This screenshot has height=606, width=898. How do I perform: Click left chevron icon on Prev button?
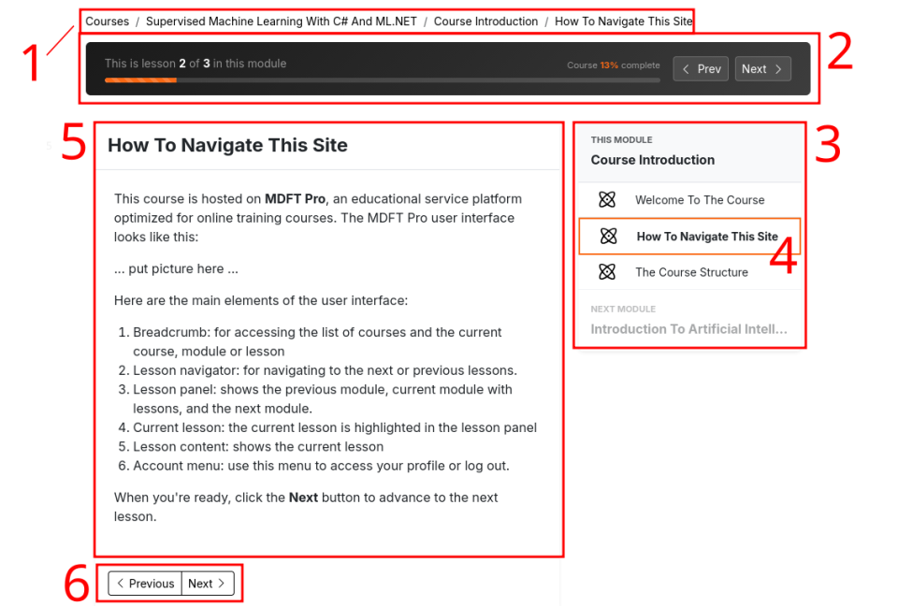tap(686, 69)
